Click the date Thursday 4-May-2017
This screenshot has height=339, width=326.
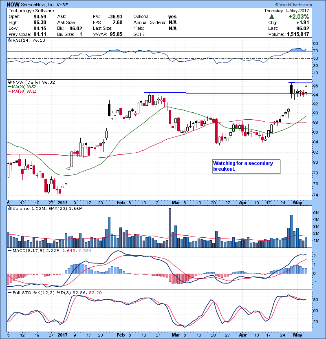point(286,11)
